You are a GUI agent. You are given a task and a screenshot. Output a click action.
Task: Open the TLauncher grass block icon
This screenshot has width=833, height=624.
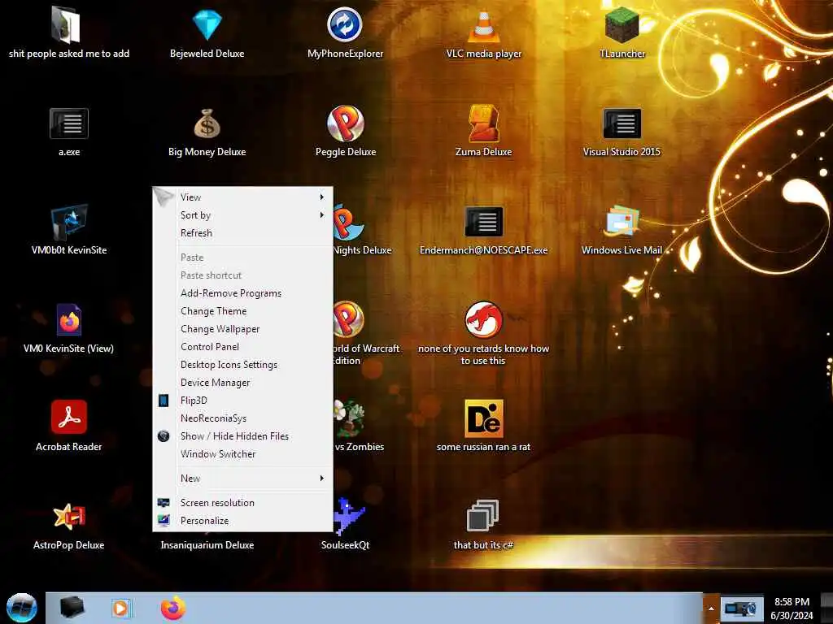(x=621, y=32)
